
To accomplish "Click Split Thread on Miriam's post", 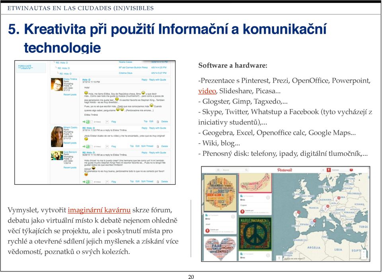I will coord(147,146).
